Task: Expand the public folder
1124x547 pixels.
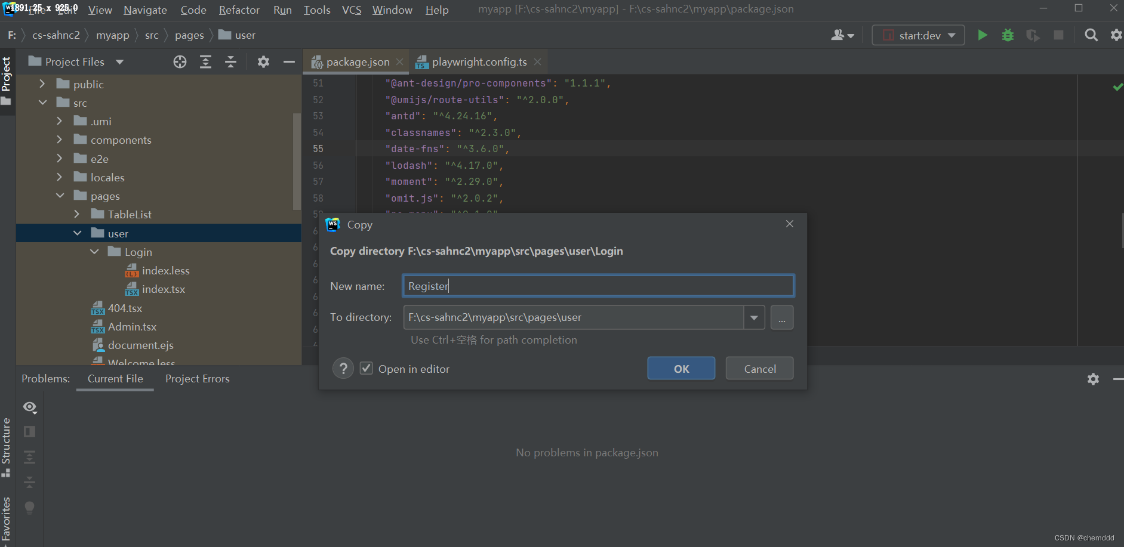Action: [42, 84]
